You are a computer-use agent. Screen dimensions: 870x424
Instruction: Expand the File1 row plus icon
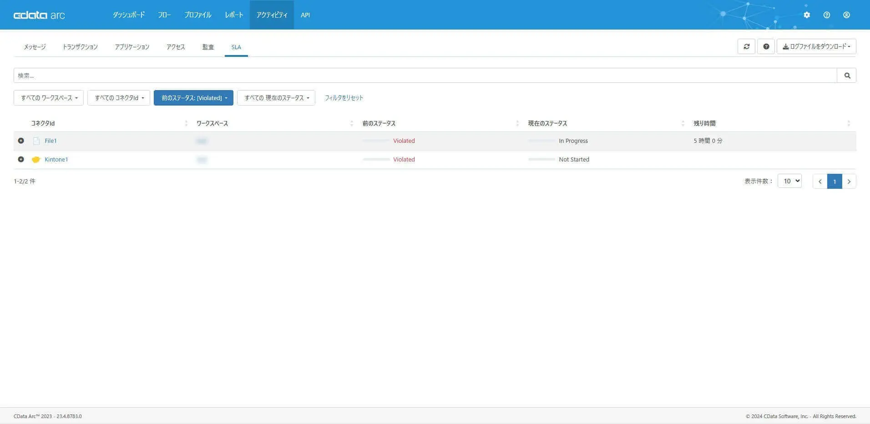click(x=21, y=141)
